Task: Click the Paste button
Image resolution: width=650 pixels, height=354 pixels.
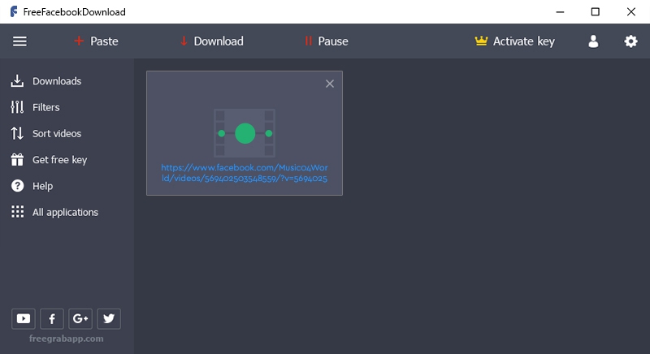Action: (x=96, y=41)
